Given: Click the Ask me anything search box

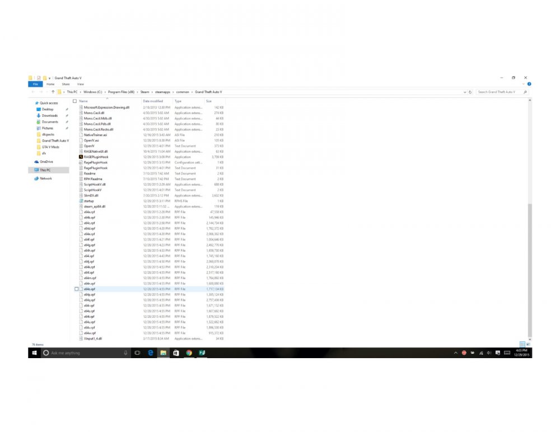Looking at the screenshot, I should tap(86, 353).
